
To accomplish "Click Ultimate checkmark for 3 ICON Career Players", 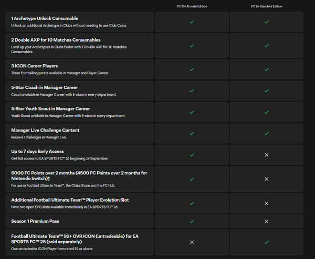I will [x=192, y=69].
